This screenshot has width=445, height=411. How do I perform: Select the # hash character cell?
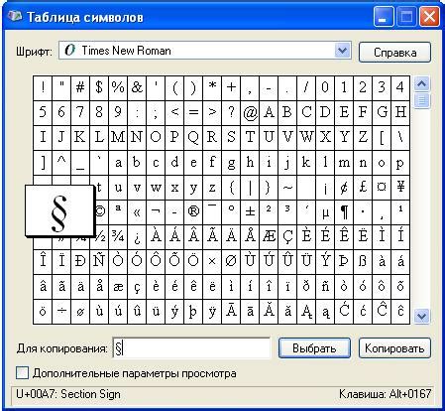pyautogui.click(x=80, y=88)
